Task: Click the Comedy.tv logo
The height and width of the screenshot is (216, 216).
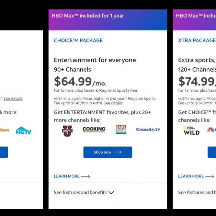Action: (148, 129)
